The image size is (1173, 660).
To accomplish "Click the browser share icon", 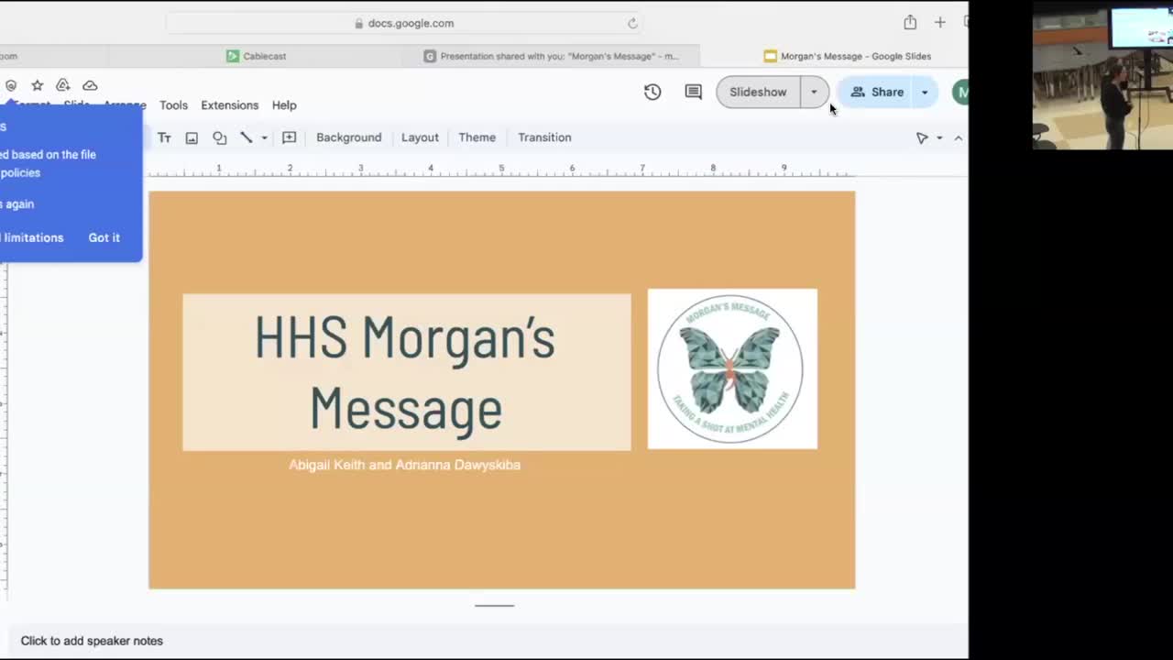I will pos(910,23).
